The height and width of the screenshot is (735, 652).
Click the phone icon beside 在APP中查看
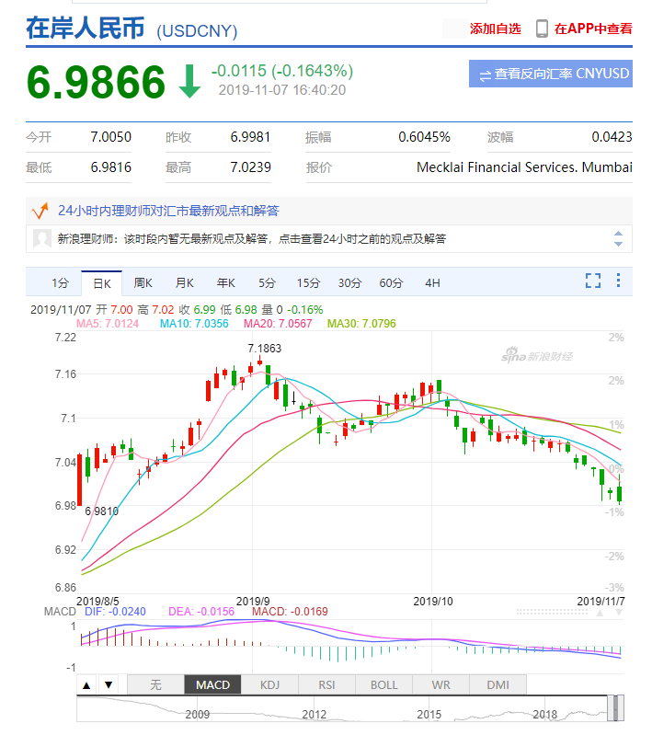click(x=542, y=29)
